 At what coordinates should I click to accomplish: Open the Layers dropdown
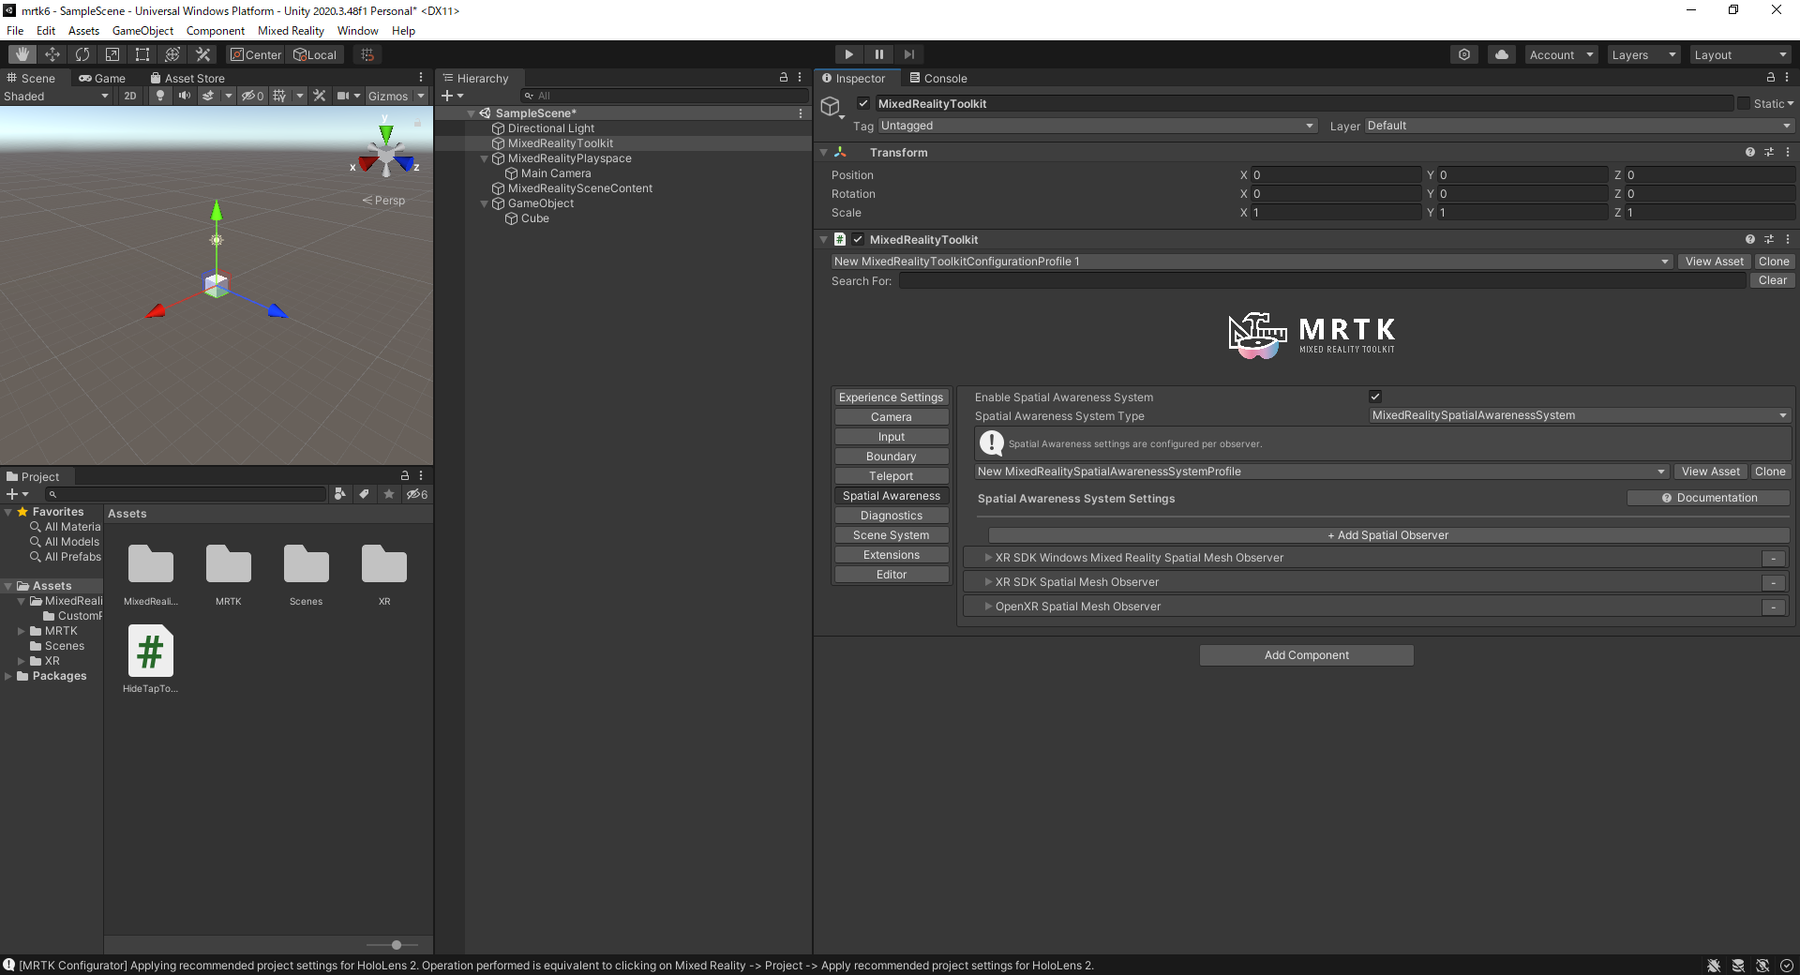pyautogui.click(x=1643, y=54)
